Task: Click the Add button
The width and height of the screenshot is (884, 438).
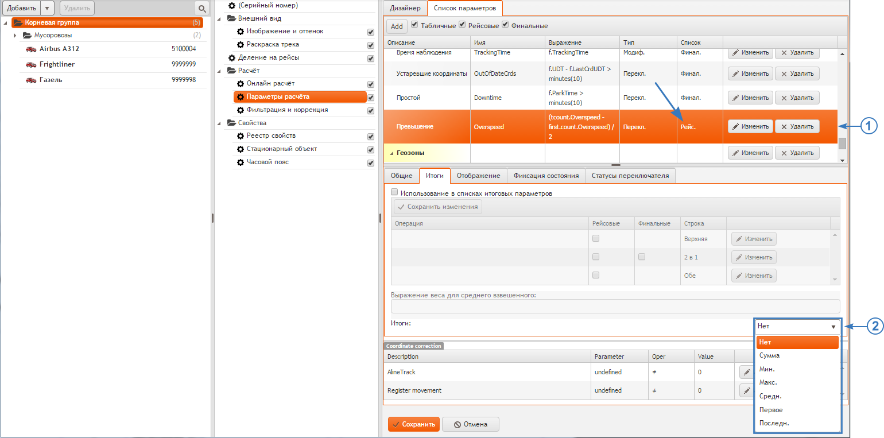Action: [x=397, y=26]
